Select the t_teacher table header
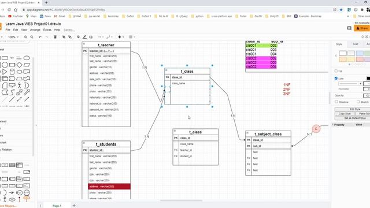Viewport: 370px width, 208px height. (x=106, y=45)
